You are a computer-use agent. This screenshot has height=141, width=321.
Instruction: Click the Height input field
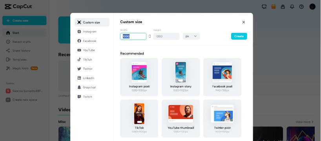coord(166,36)
